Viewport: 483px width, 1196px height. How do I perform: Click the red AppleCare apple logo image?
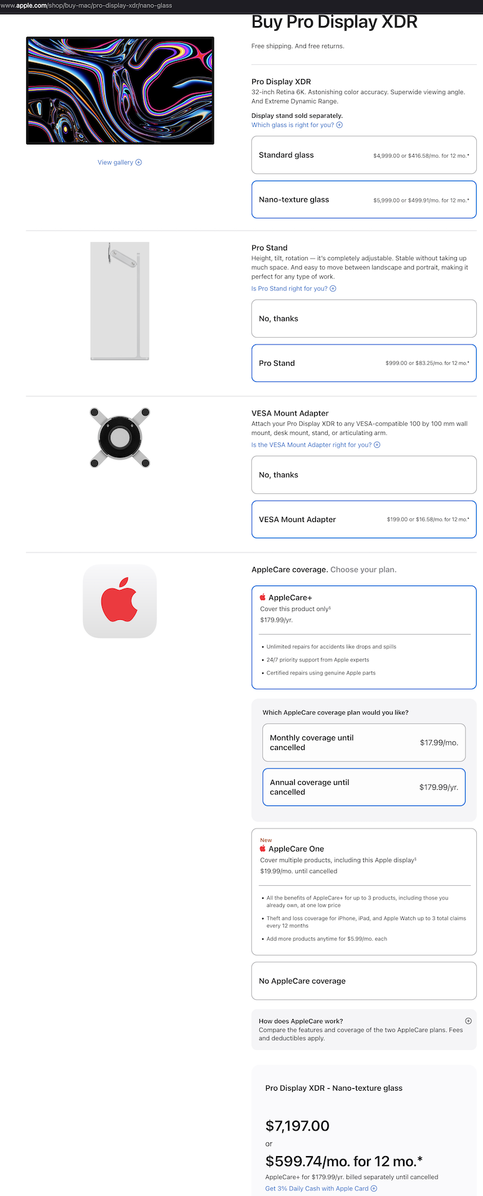(120, 601)
